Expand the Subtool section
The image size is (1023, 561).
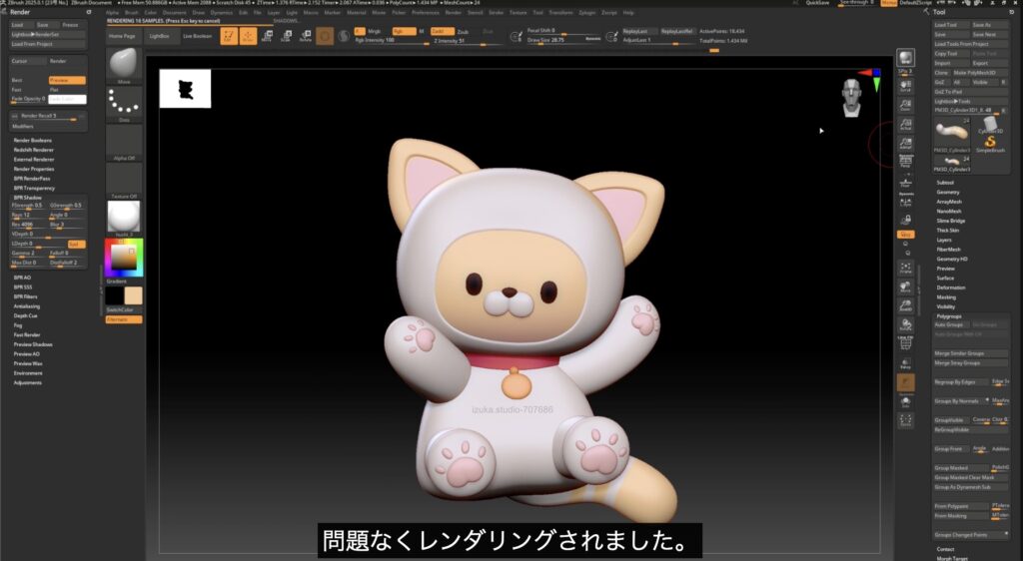(x=945, y=183)
